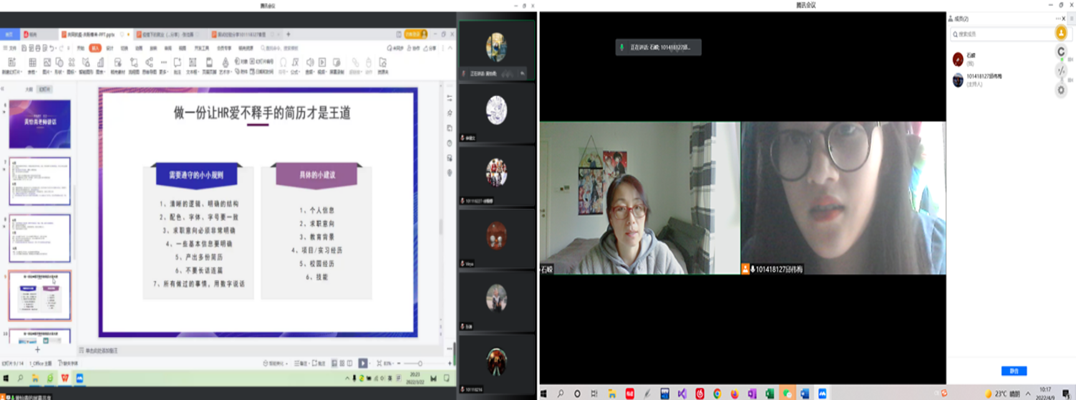Insert a text box from ribbon
Viewport: 1076px width, 400px height.
pos(193,64)
